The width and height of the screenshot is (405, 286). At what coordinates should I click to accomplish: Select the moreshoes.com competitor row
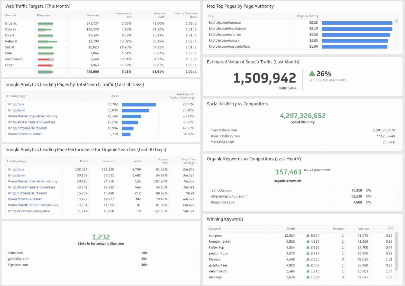303,142
